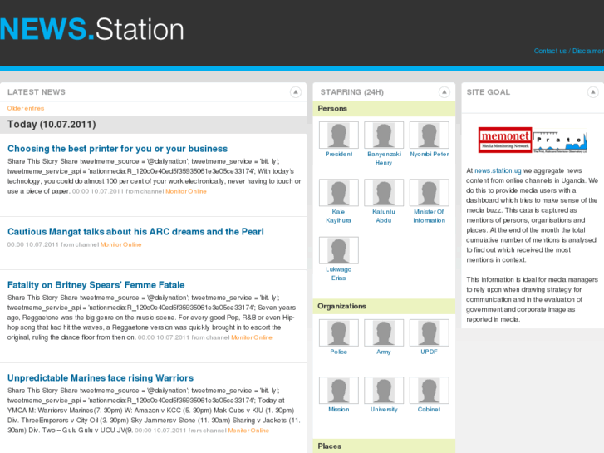The width and height of the screenshot is (604, 453).
Task: Select the Places section header
Action: pos(384,446)
